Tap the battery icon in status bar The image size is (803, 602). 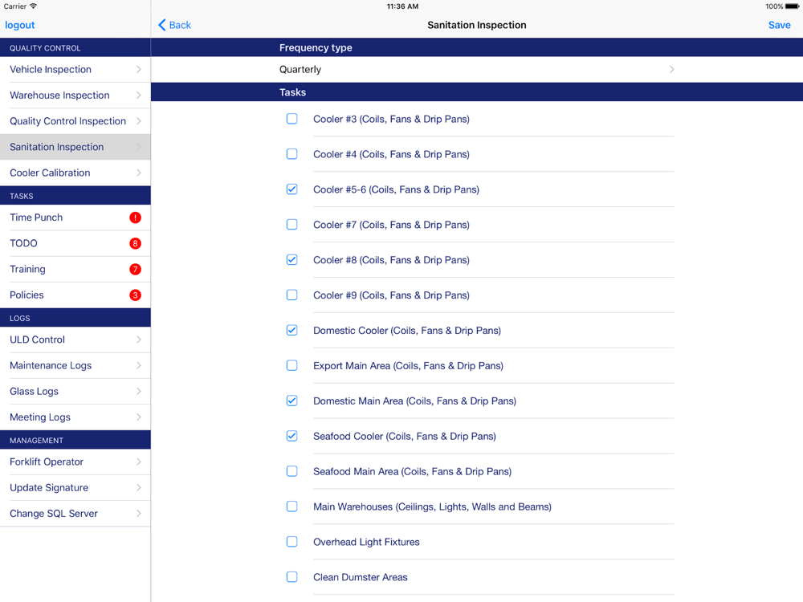[793, 6]
